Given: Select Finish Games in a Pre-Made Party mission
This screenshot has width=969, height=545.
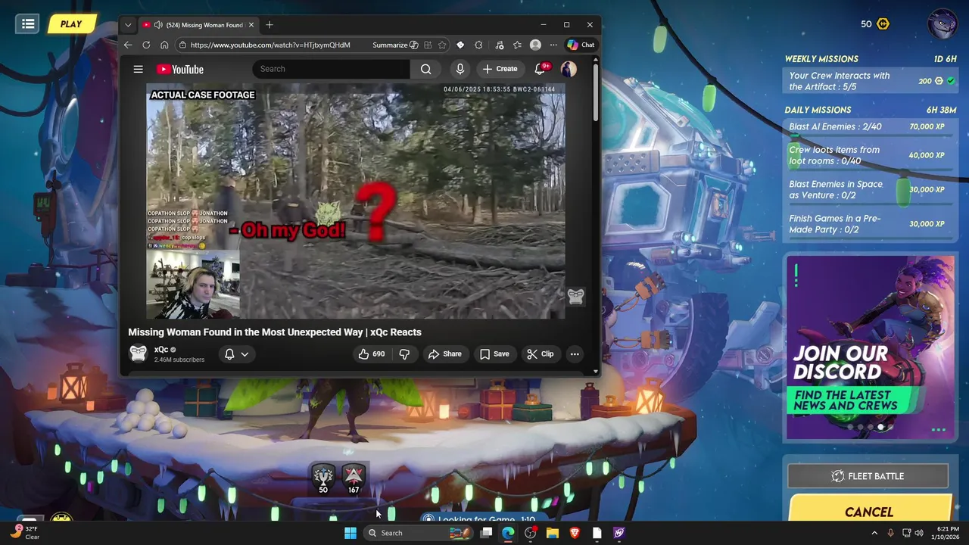Looking at the screenshot, I should tap(871, 224).
